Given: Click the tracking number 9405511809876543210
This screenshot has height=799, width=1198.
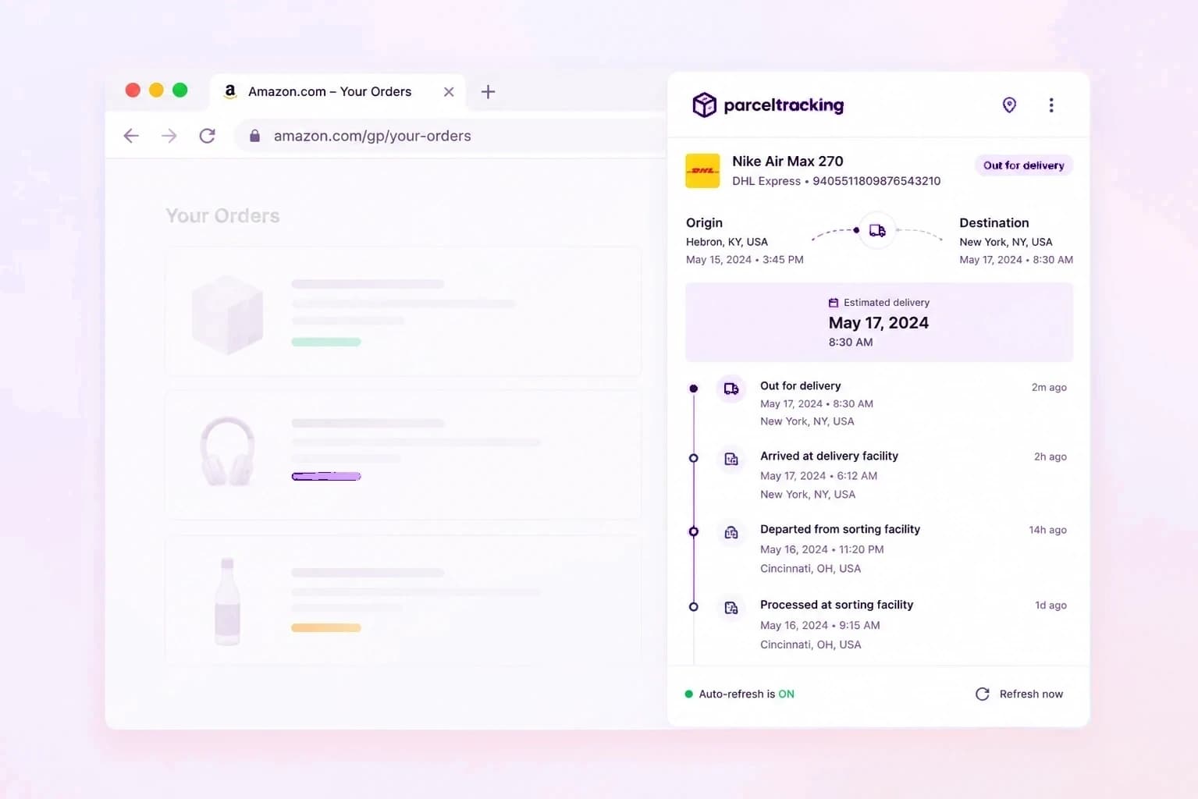Looking at the screenshot, I should click(x=876, y=181).
